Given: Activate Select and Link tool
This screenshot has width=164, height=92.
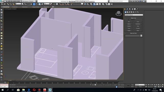Looking at the screenshot, I should (x=8, y=4).
